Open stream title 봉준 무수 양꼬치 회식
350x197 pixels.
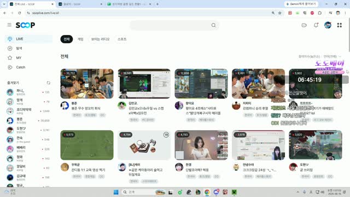(86, 108)
